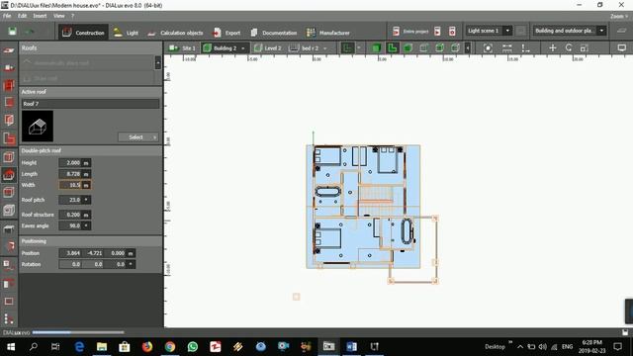Edit the first Rotation value field
This screenshot has height=356, width=633.
point(70,264)
